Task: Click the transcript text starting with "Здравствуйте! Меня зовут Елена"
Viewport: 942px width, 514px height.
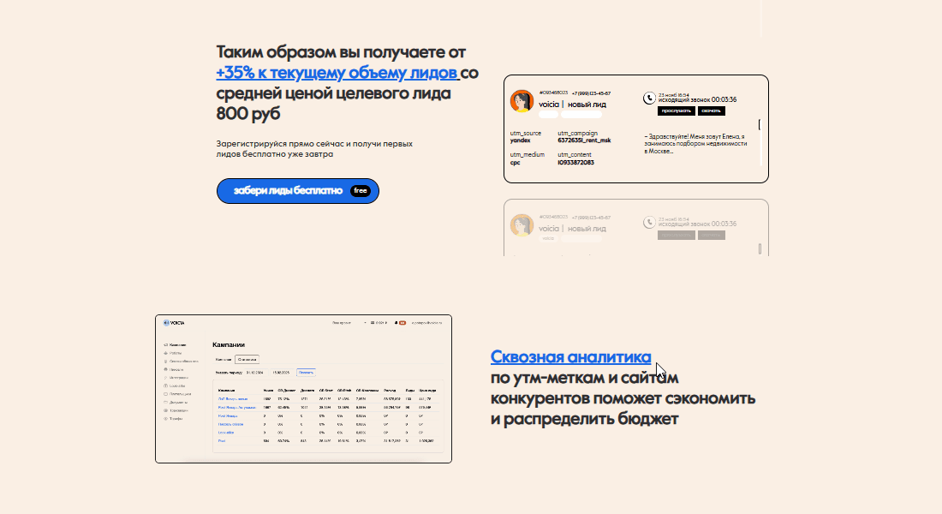Action: coord(695,144)
